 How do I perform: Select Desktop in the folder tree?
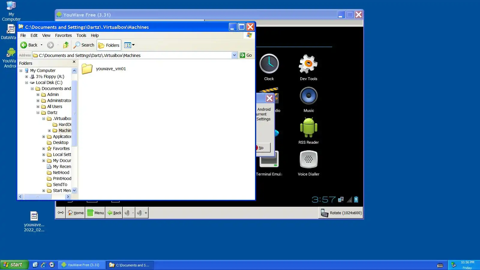[61, 142]
